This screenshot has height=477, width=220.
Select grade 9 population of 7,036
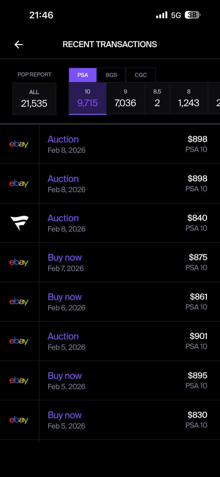click(125, 99)
